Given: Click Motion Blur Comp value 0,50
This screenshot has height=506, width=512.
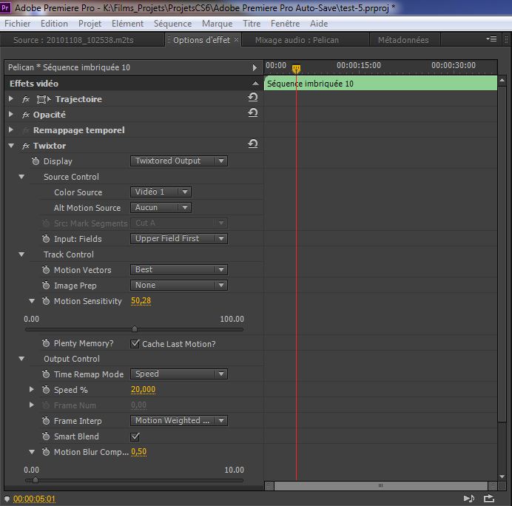Looking at the screenshot, I should coord(139,452).
